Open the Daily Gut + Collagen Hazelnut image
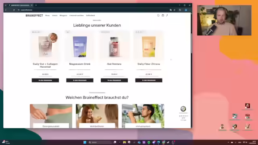The image size is (258, 145). [45, 46]
